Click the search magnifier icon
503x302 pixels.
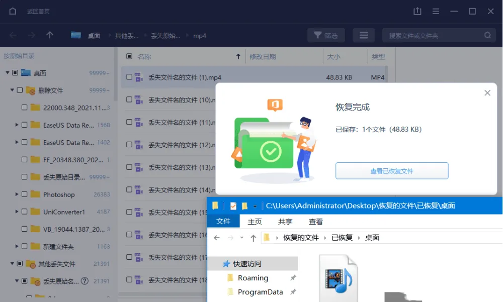pos(486,36)
